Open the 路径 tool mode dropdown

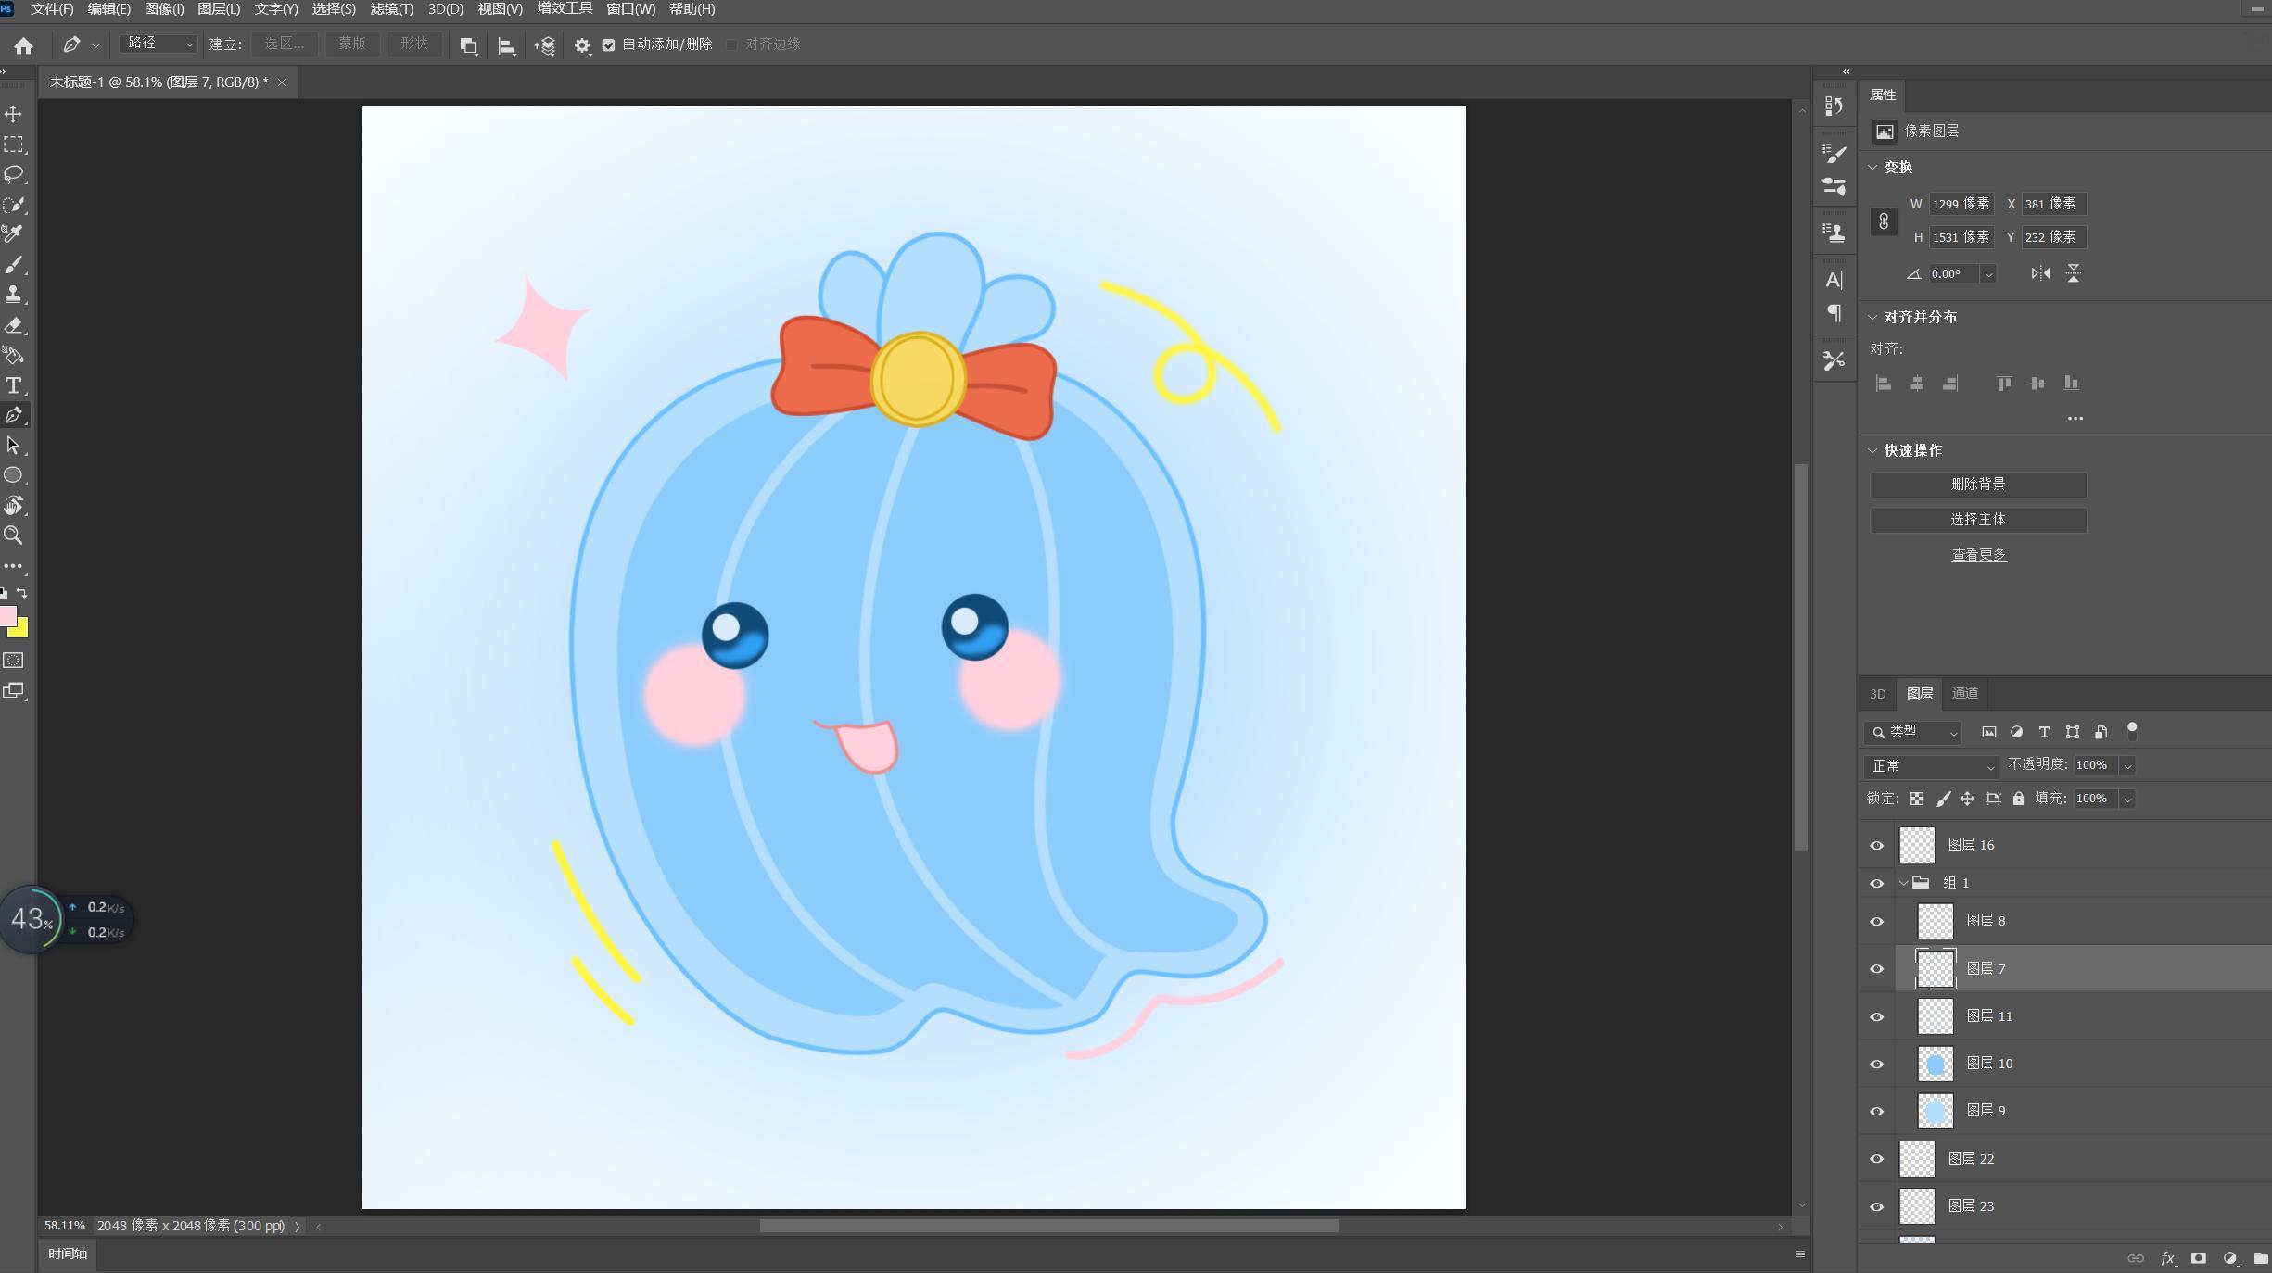pos(159,44)
